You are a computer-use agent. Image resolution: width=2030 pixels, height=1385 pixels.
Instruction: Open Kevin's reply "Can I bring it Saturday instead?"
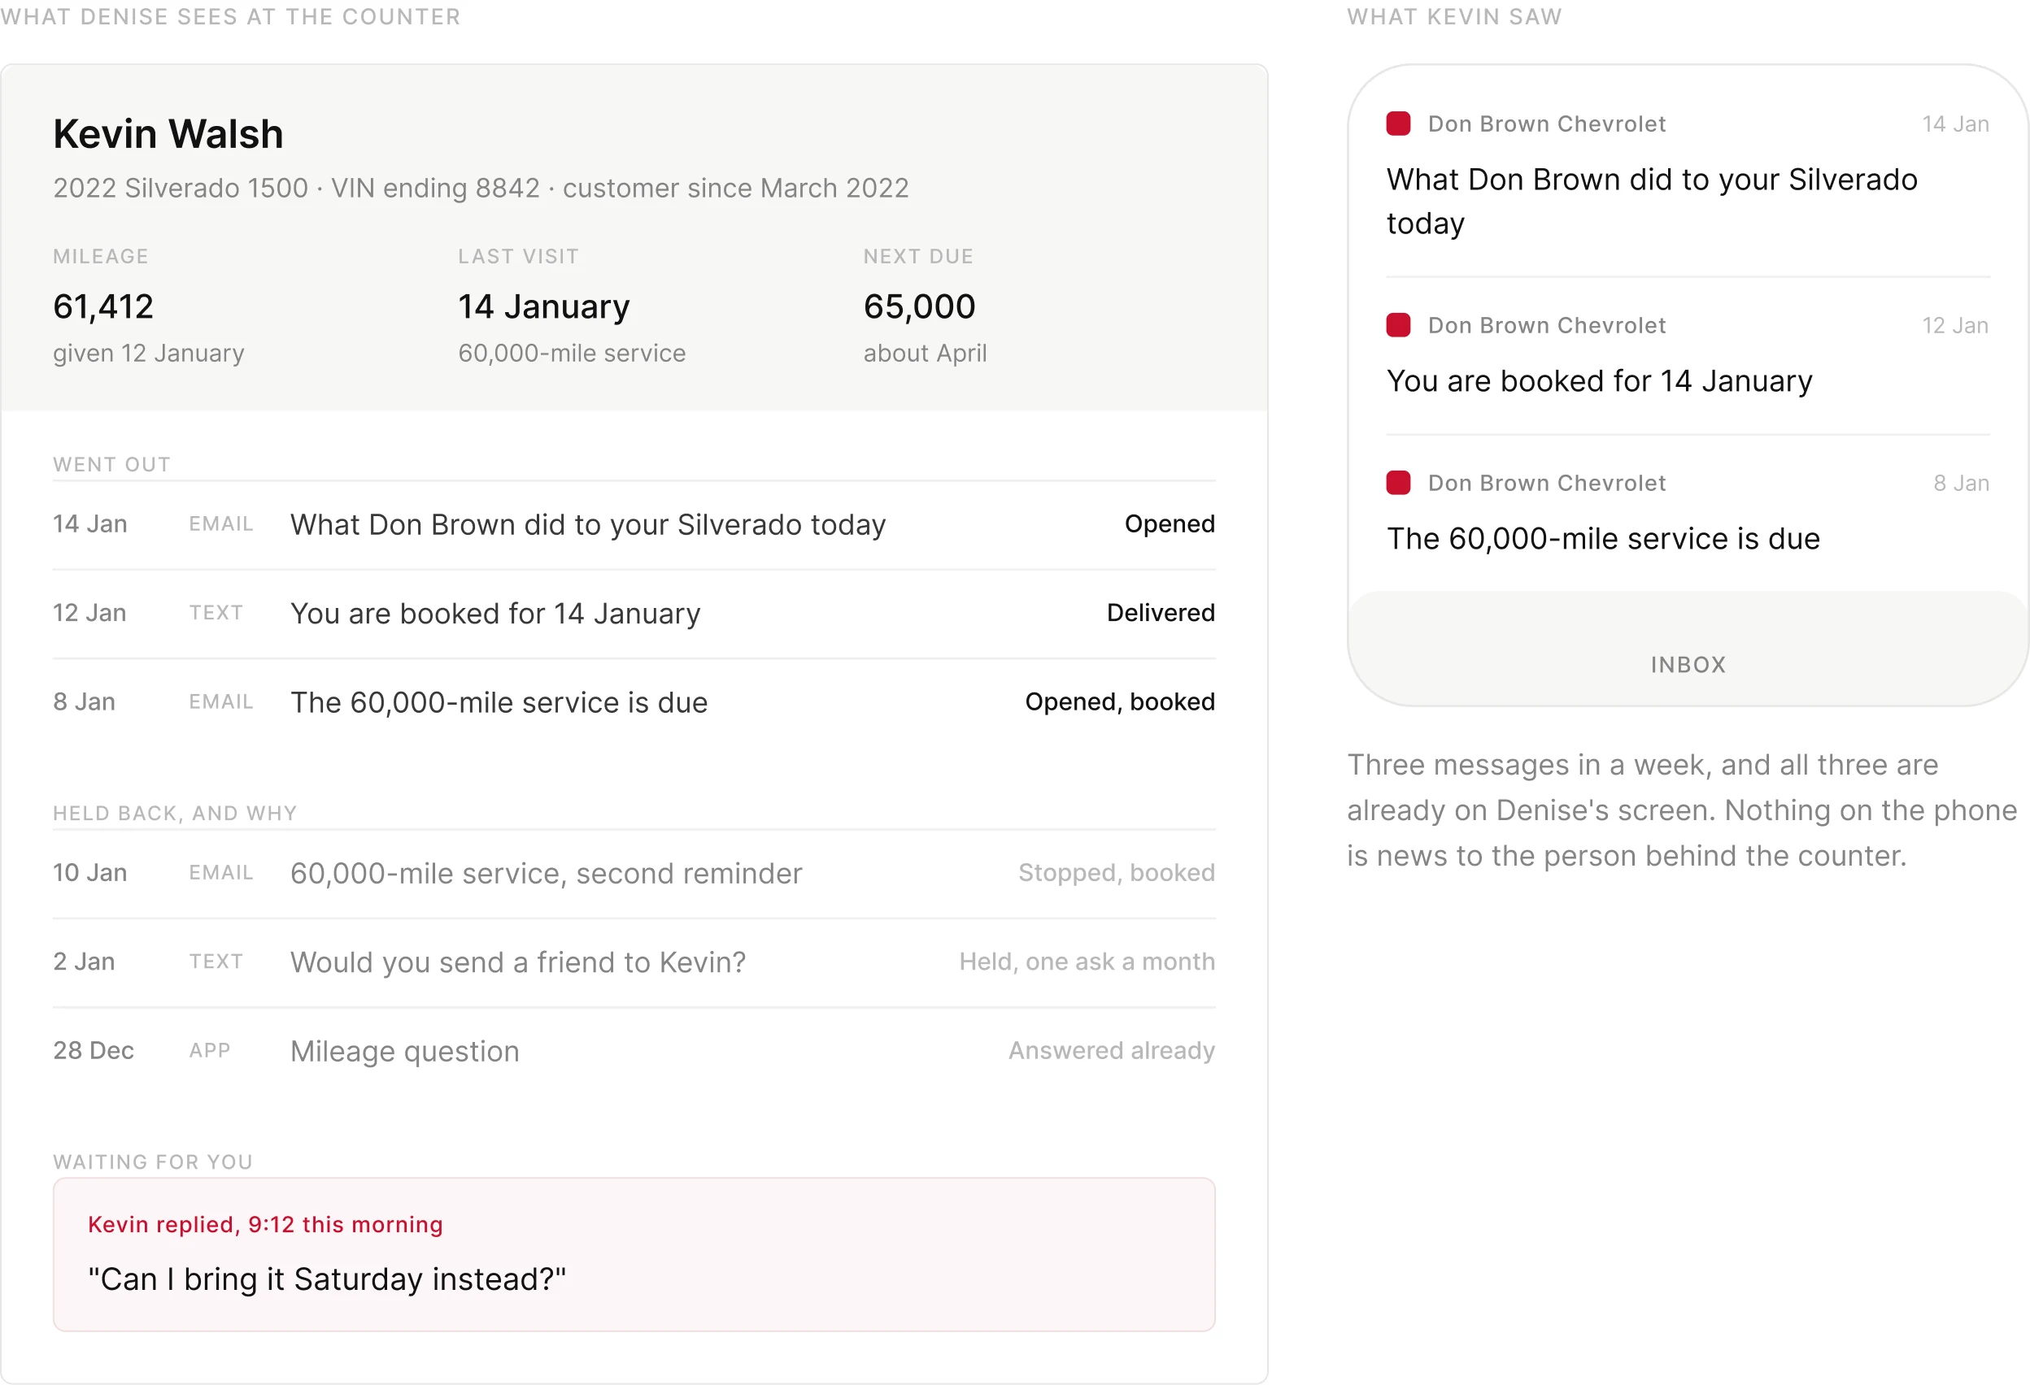[x=634, y=1254]
